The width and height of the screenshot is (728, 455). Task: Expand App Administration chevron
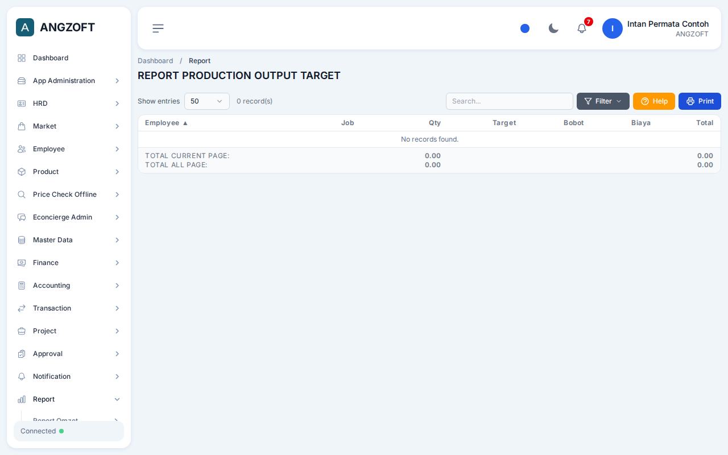[117, 81]
